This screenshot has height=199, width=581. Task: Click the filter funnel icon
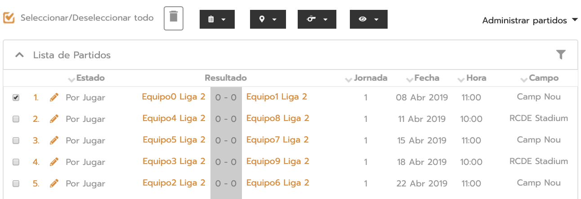[x=560, y=55]
